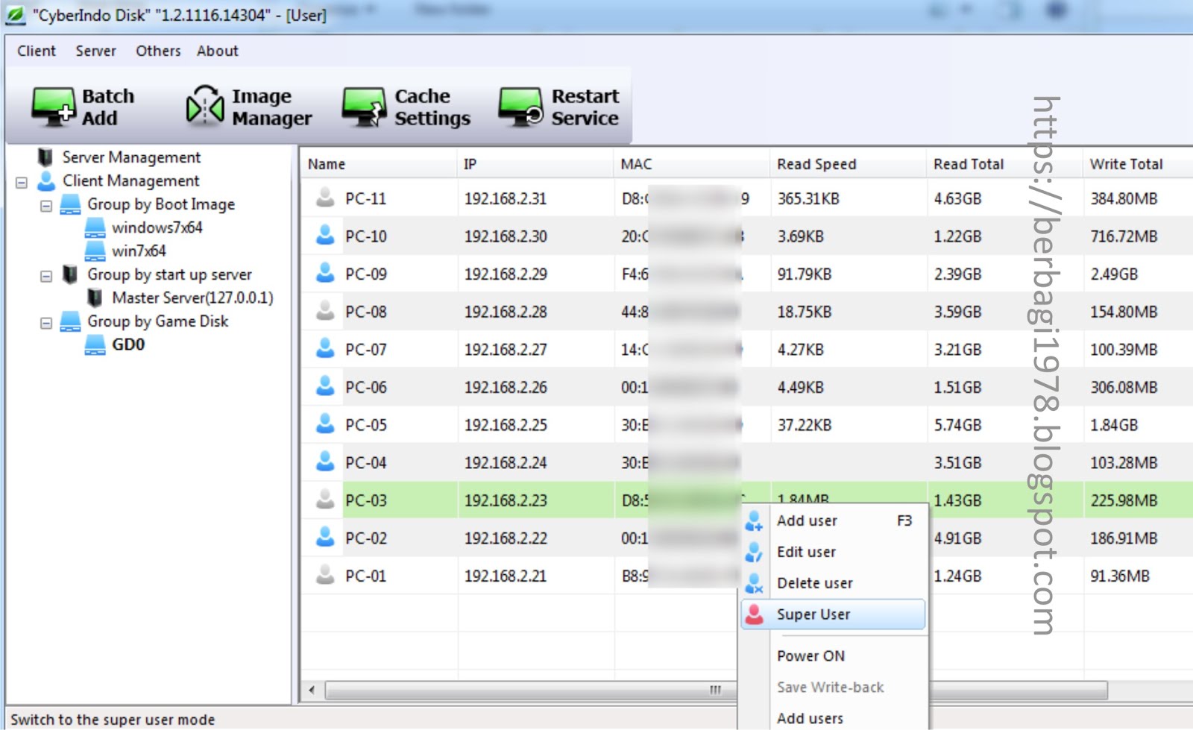Choose Add users from the context menu
This screenshot has height=730, width=1193.
point(834,718)
